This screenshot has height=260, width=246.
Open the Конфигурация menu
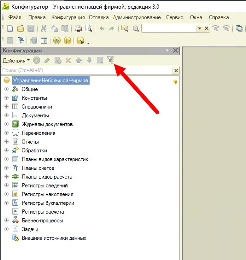coord(68,17)
